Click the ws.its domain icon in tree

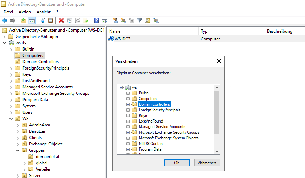click(x=12, y=43)
